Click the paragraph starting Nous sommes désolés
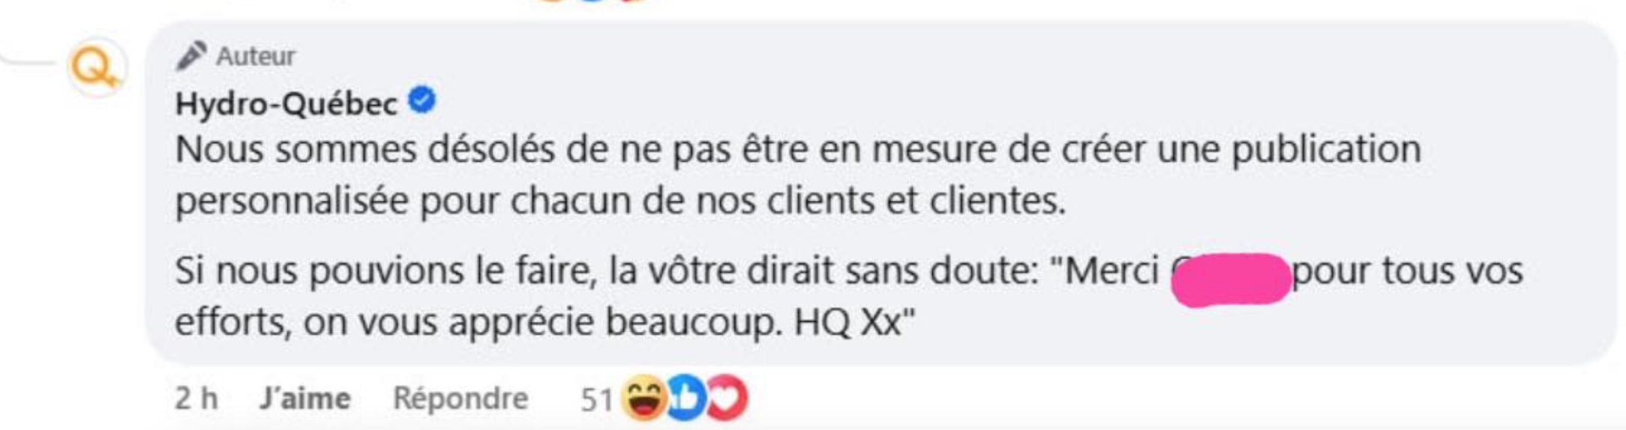Viewport: 1626px width, 430px height. tap(798, 175)
